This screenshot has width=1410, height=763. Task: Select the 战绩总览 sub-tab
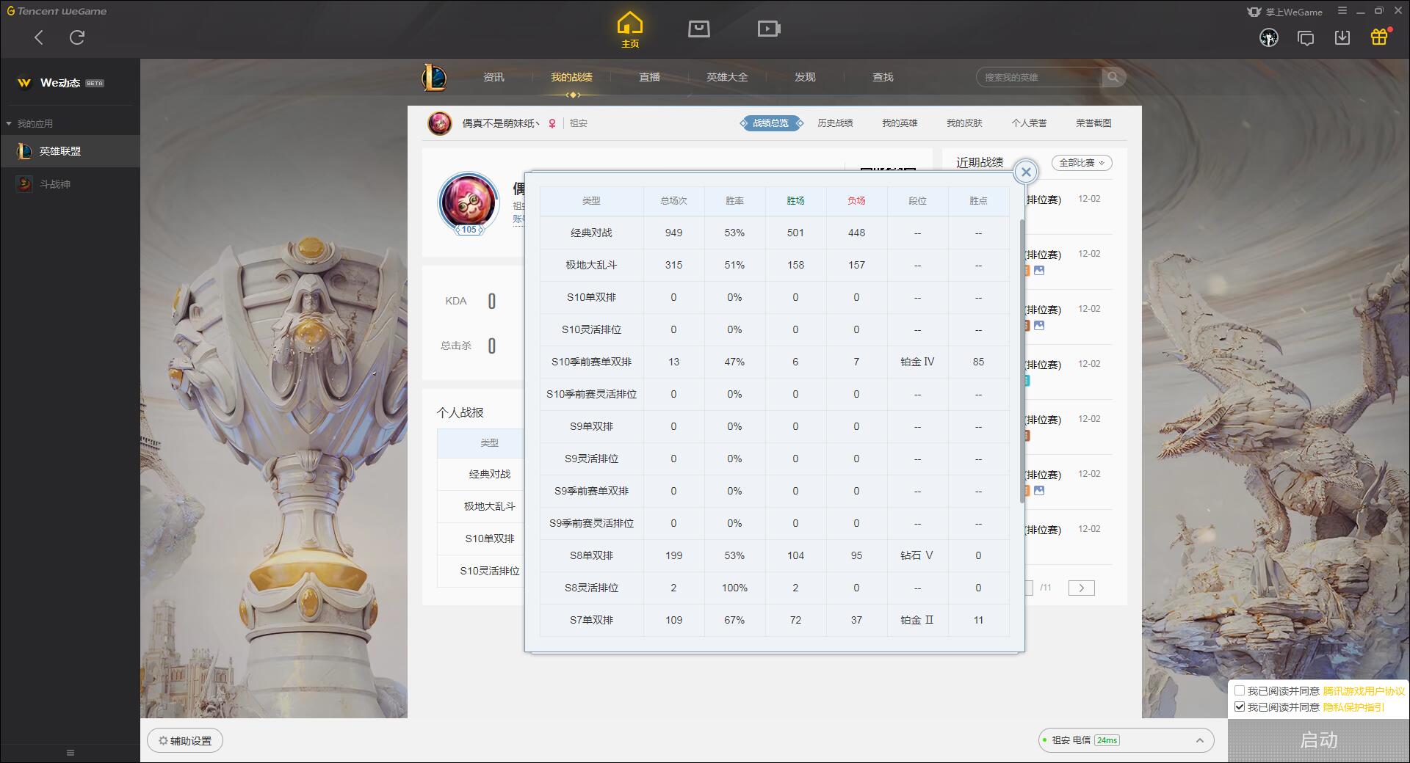point(771,123)
